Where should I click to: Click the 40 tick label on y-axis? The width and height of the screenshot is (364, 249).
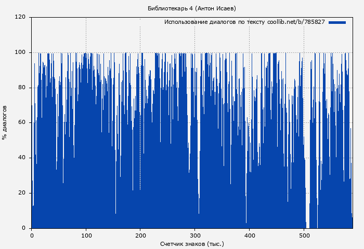pos(22,158)
